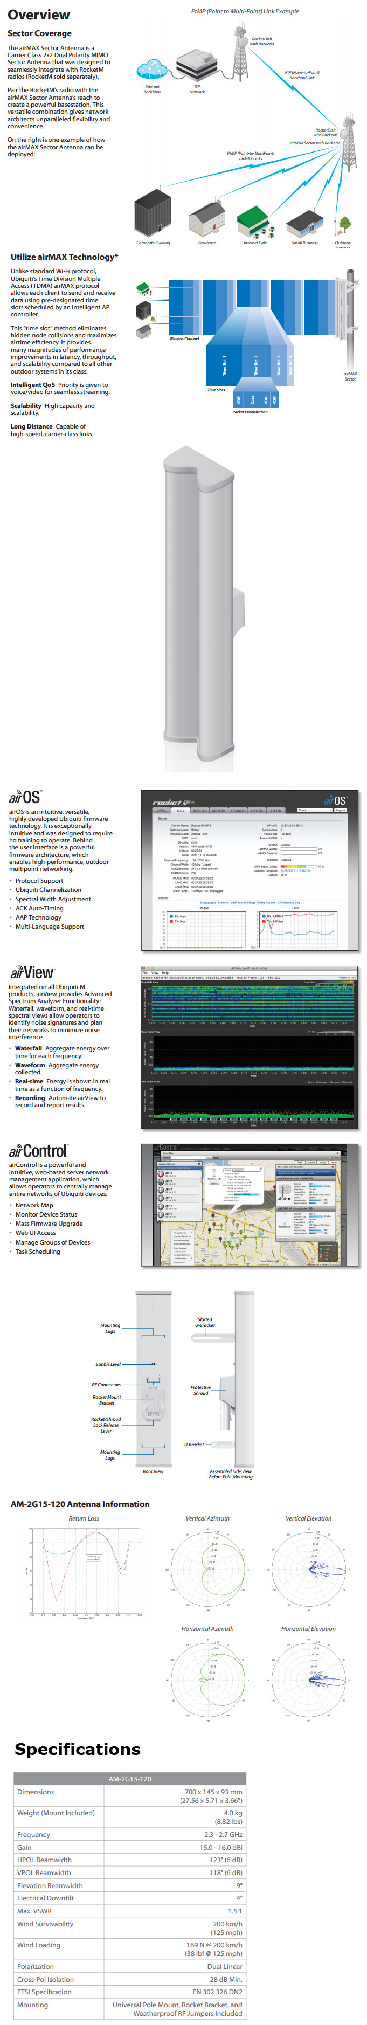
Task: Click the Rocket Mount Bracket label
Action: pos(107,1400)
